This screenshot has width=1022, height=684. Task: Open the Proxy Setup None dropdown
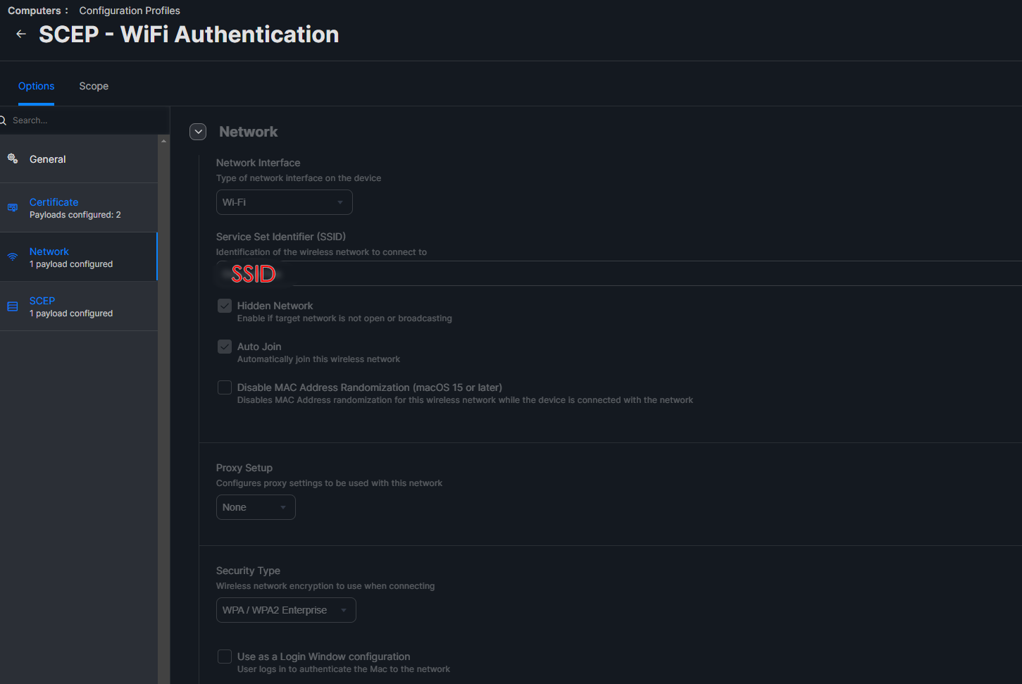pyautogui.click(x=256, y=507)
